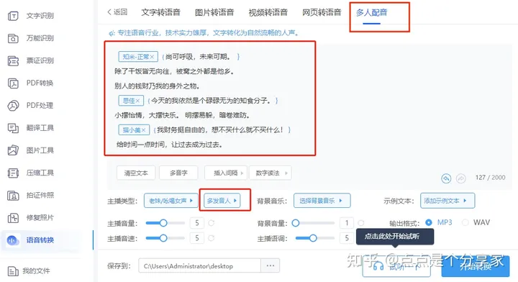Screen dimensions: 518x282
Task: Open the 文字识别 sidebar icon
Action: click(13, 16)
